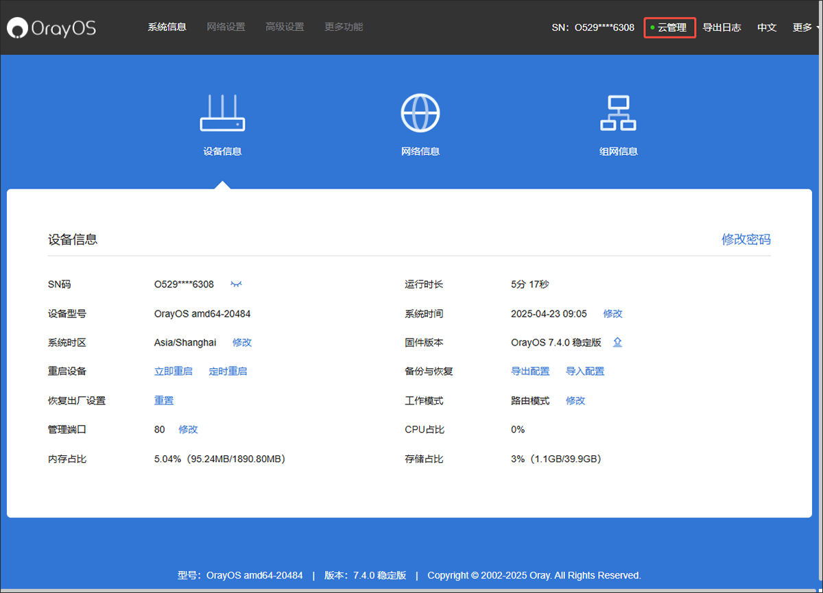
Task: Click the 设备信息 section heading
Action: click(x=73, y=239)
